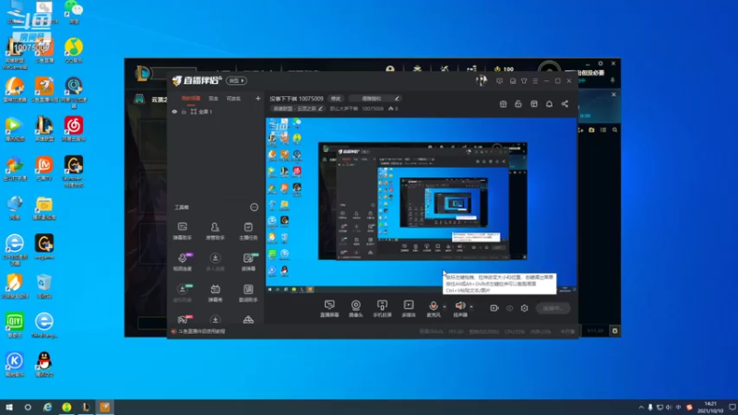738x415 pixels.
Task: Open the skin shirt icon in title bar
Action: [x=524, y=81]
